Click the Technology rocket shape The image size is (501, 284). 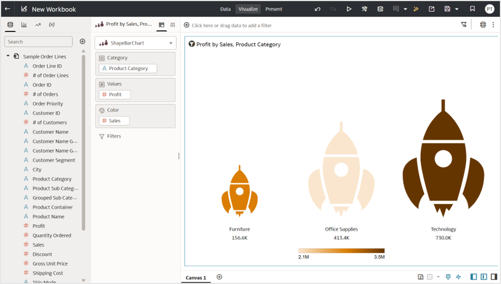point(443,160)
